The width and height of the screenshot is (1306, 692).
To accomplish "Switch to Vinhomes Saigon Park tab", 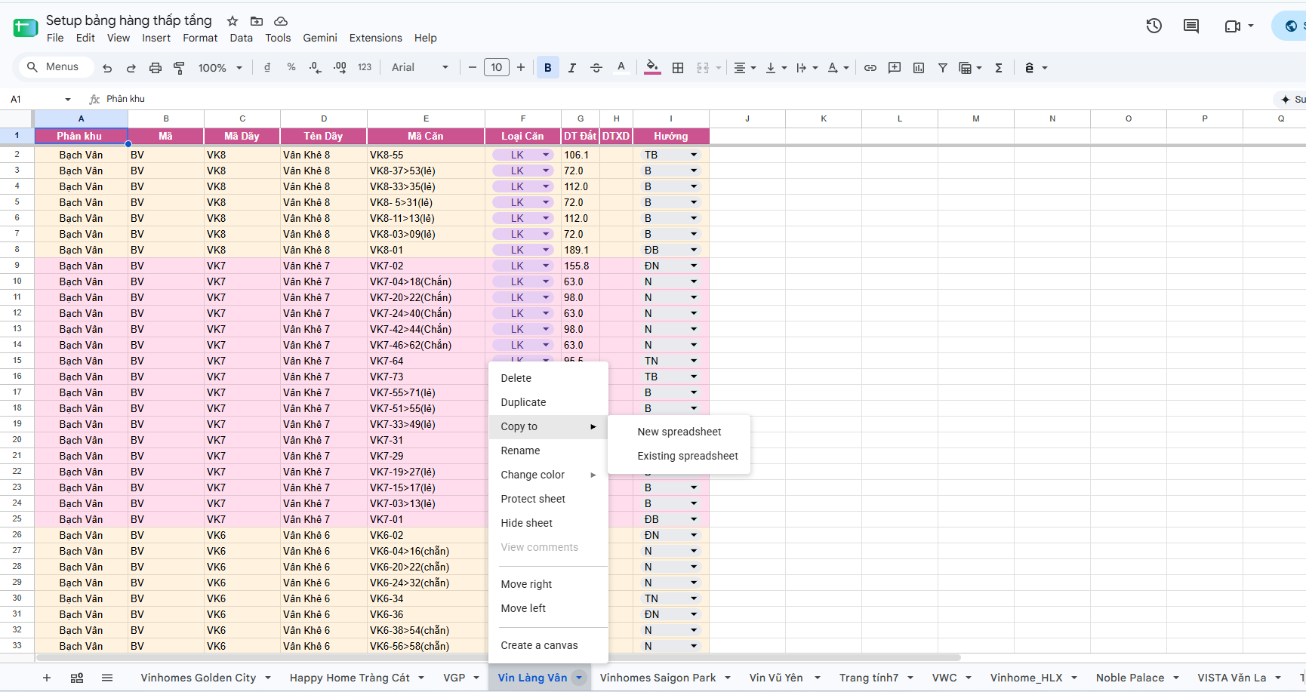I will pyautogui.click(x=658, y=678).
